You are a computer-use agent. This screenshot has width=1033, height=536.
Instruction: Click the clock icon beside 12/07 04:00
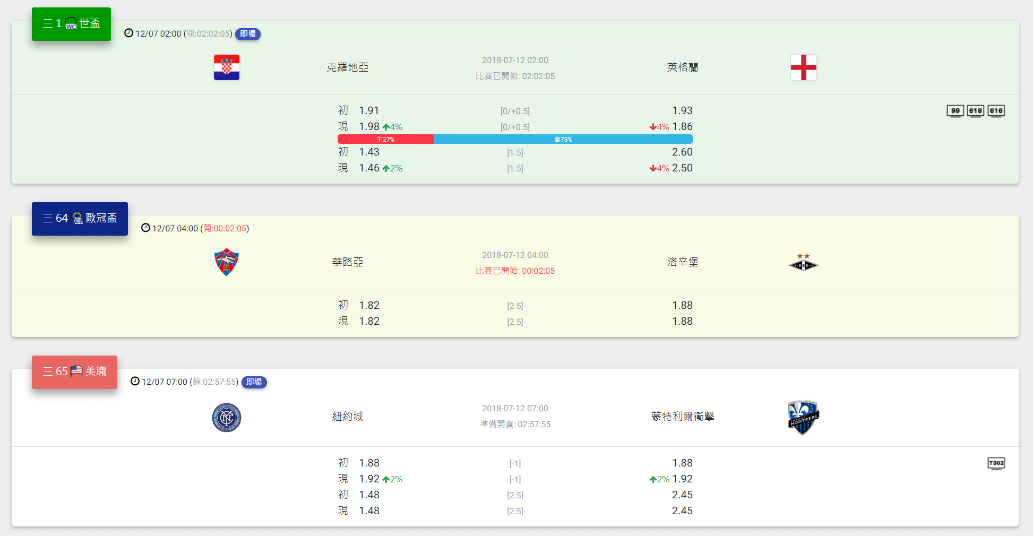tap(145, 228)
